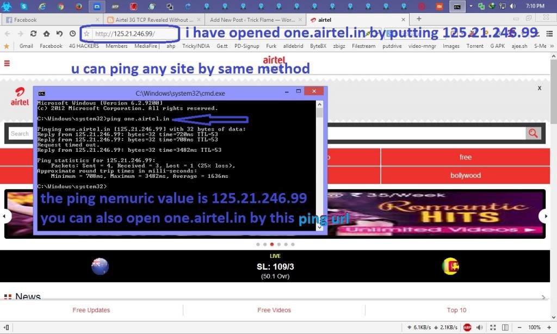Enter full screen from the status bar
This screenshot has height=334, width=557.
pyautogui.click(x=493, y=327)
